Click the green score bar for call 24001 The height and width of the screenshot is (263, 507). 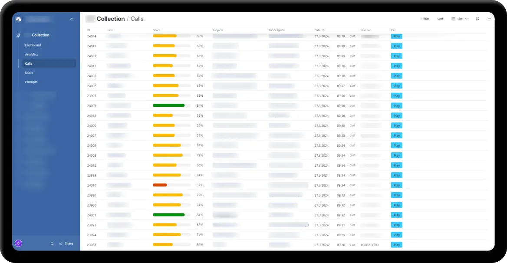point(168,215)
